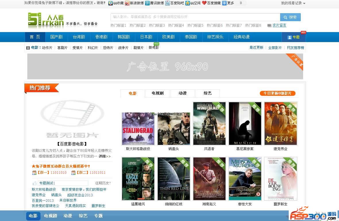Open 锅盖头 movie poster
The height and width of the screenshot is (221, 339).
click(x=174, y=129)
